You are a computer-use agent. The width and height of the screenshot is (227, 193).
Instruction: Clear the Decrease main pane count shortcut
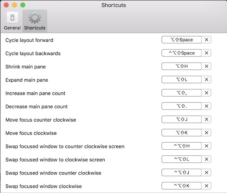pos(206,106)
